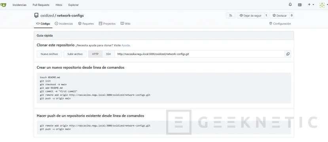Click the network-configs repository link
The width and height of the screenshot is (328, 142).
tap(70, 16)
